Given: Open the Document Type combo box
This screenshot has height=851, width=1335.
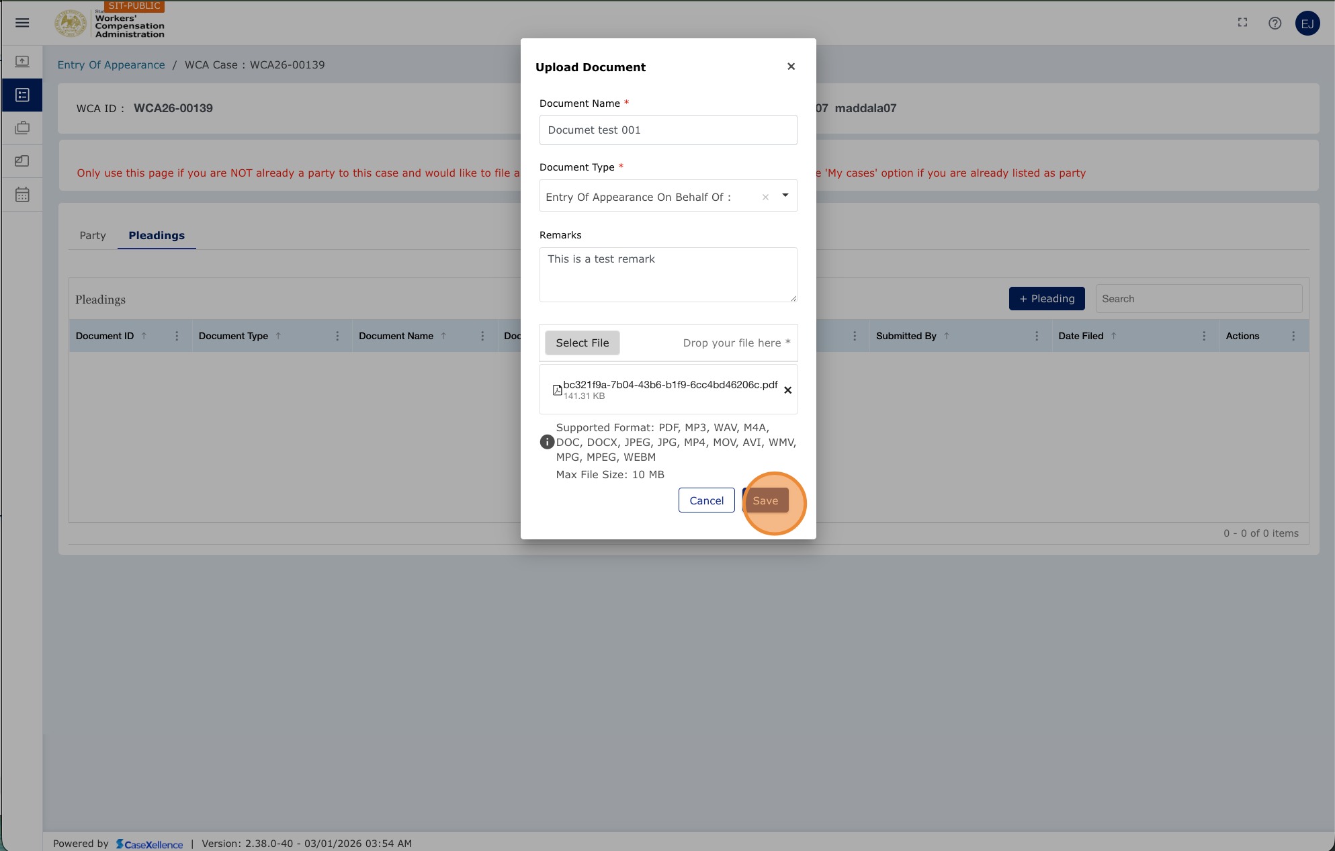Looking at the screenshot, I should point(668,195).
